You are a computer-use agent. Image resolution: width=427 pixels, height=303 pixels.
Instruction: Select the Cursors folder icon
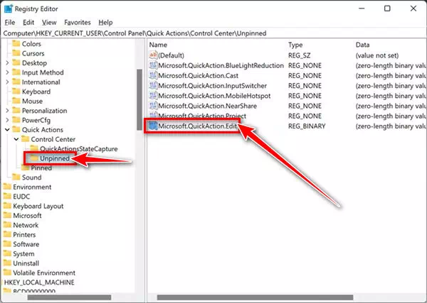tap(16, 53)
